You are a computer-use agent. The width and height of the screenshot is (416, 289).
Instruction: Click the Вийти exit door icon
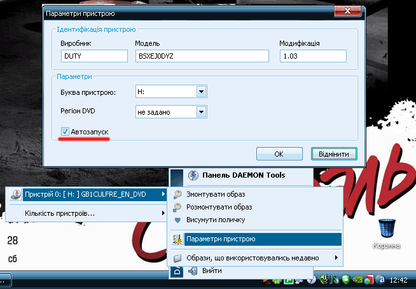coord(193,271)
